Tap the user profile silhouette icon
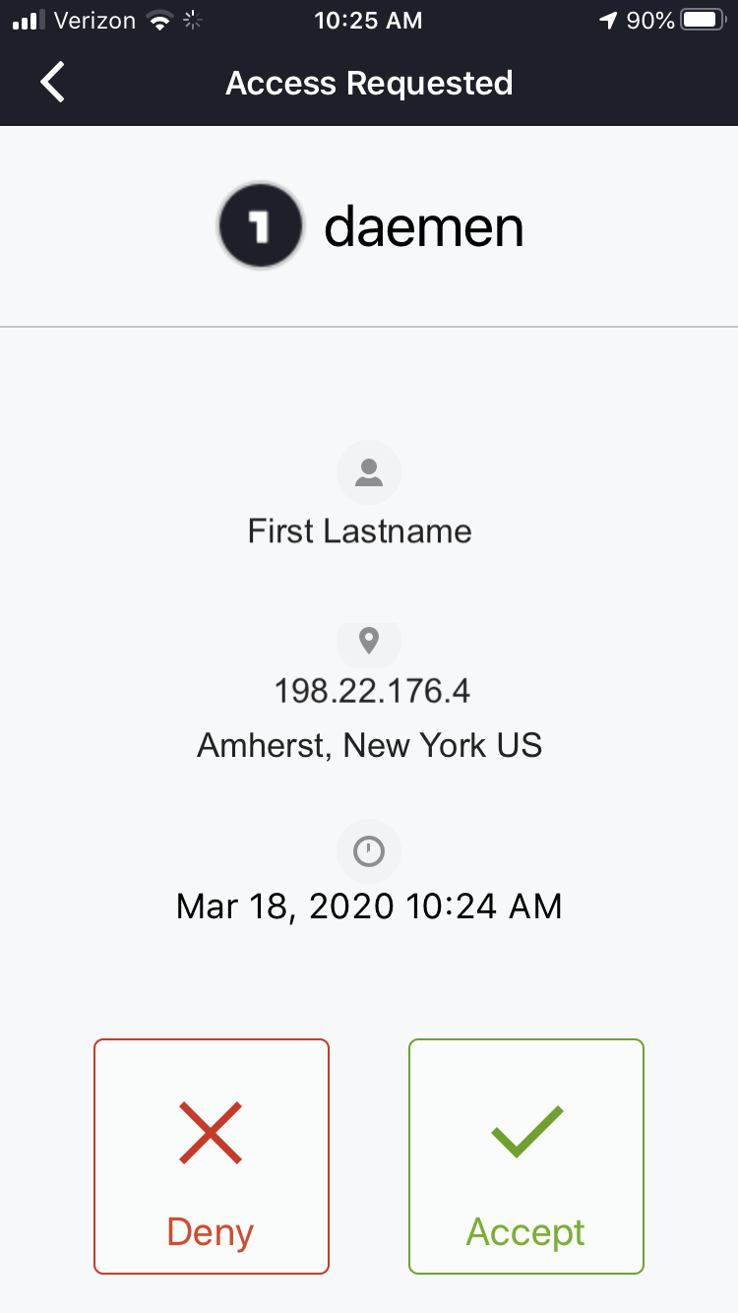The width and height of the screenshot is (738, 1313). point(369,472)
